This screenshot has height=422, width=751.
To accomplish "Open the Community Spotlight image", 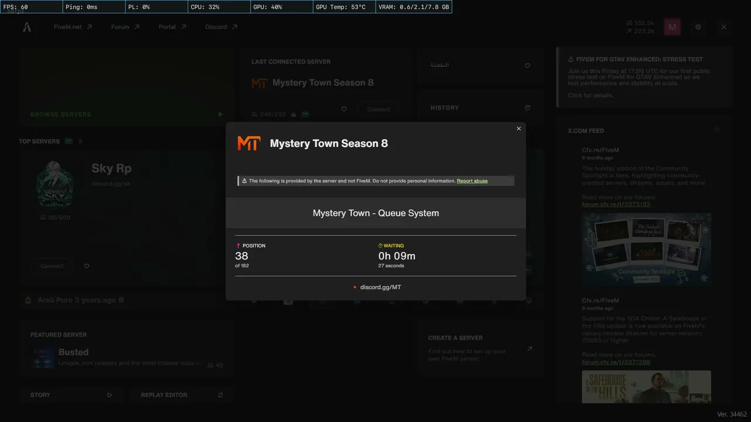I will 647,249.
